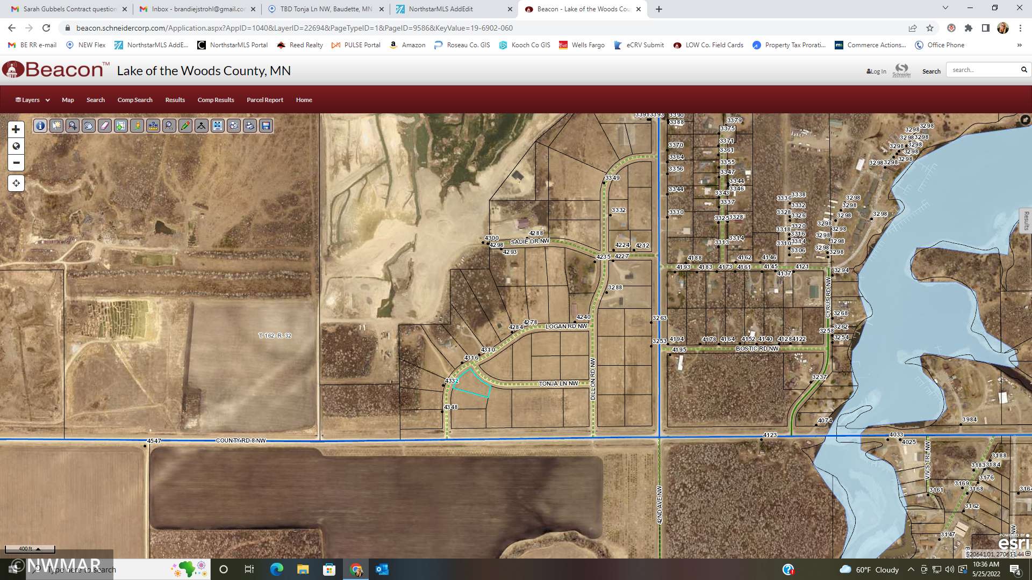Click the Schneider logo link
The height and width of the screenshot is (580, 1032).
(x=901, y=70)
